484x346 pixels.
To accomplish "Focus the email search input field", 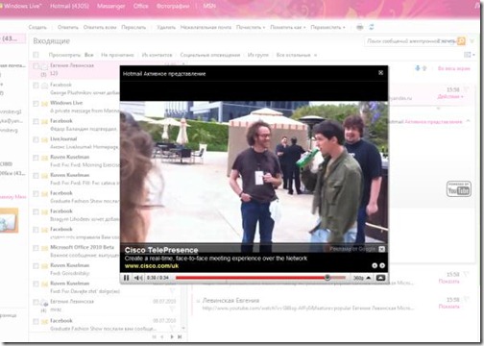I will click(x=410, y=41).
